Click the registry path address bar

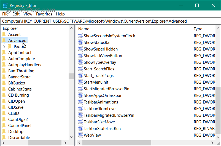pos(110,21)
